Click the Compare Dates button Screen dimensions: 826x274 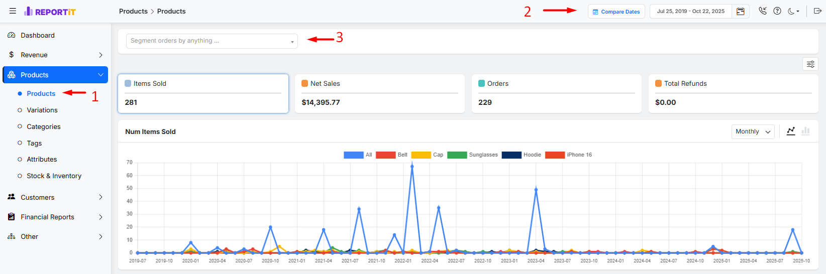[616, 12]
